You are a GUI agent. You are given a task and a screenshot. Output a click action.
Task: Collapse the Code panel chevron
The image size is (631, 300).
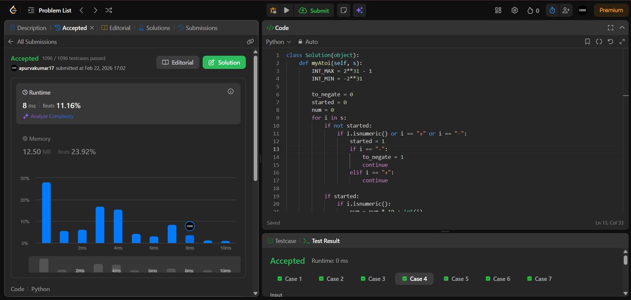[x=622, y=28]
